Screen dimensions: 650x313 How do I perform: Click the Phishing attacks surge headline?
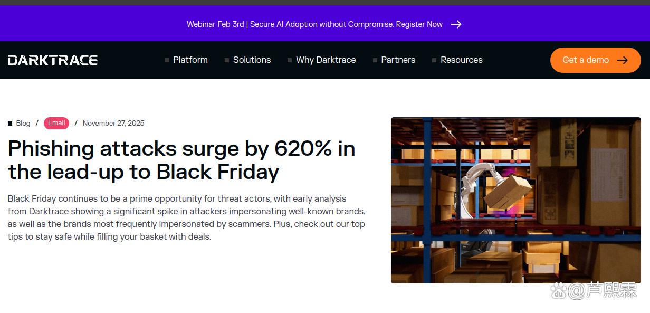coord(181,160)
